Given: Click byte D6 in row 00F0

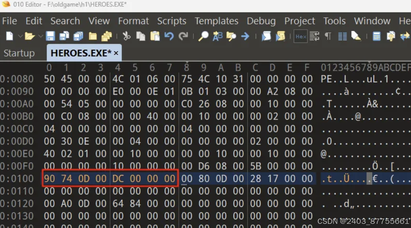Looking at the screenshot, I should 204,166.
